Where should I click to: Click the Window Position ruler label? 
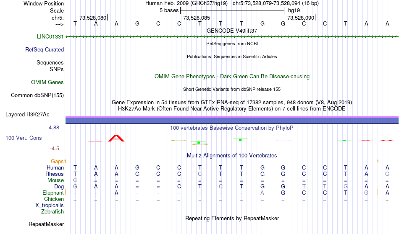click(x=44, y=3)
